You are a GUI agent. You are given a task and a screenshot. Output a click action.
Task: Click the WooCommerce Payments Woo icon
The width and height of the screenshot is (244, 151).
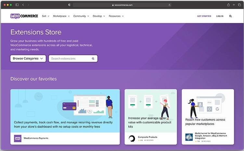tap(18, 138)
